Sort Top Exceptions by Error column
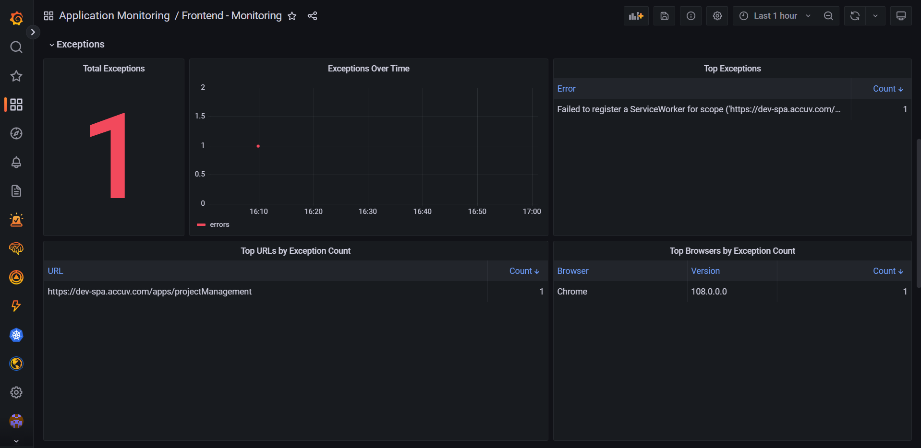921x448 pixels. [566, 89]
